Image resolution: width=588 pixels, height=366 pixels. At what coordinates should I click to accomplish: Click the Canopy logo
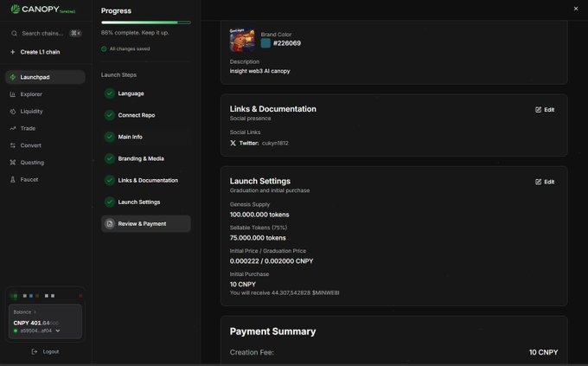click(42, 9)
